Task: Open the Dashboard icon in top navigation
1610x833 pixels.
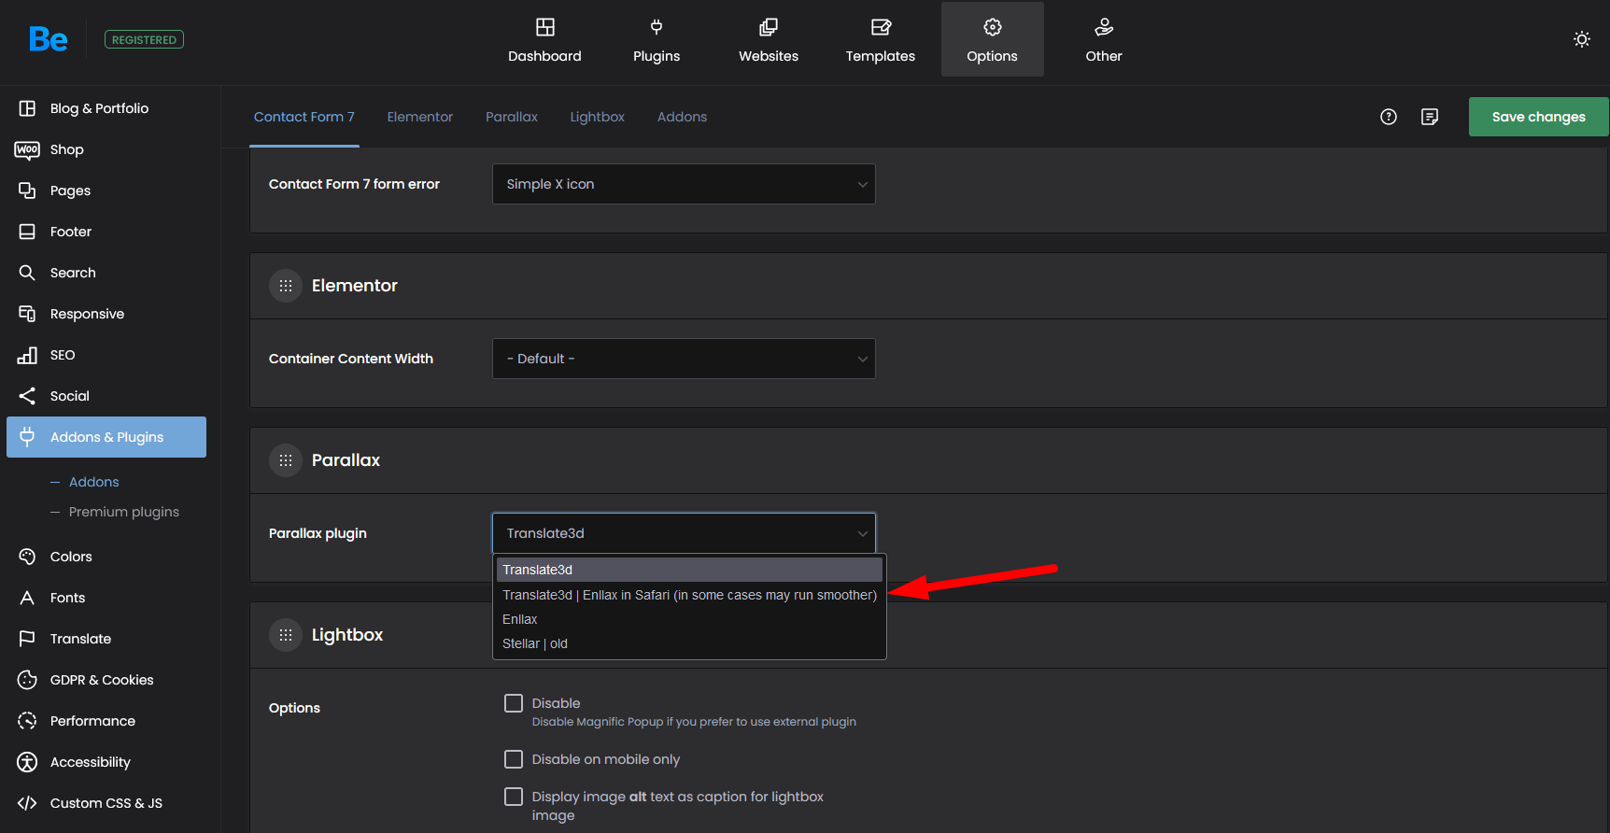Action: tap(544, 27)
